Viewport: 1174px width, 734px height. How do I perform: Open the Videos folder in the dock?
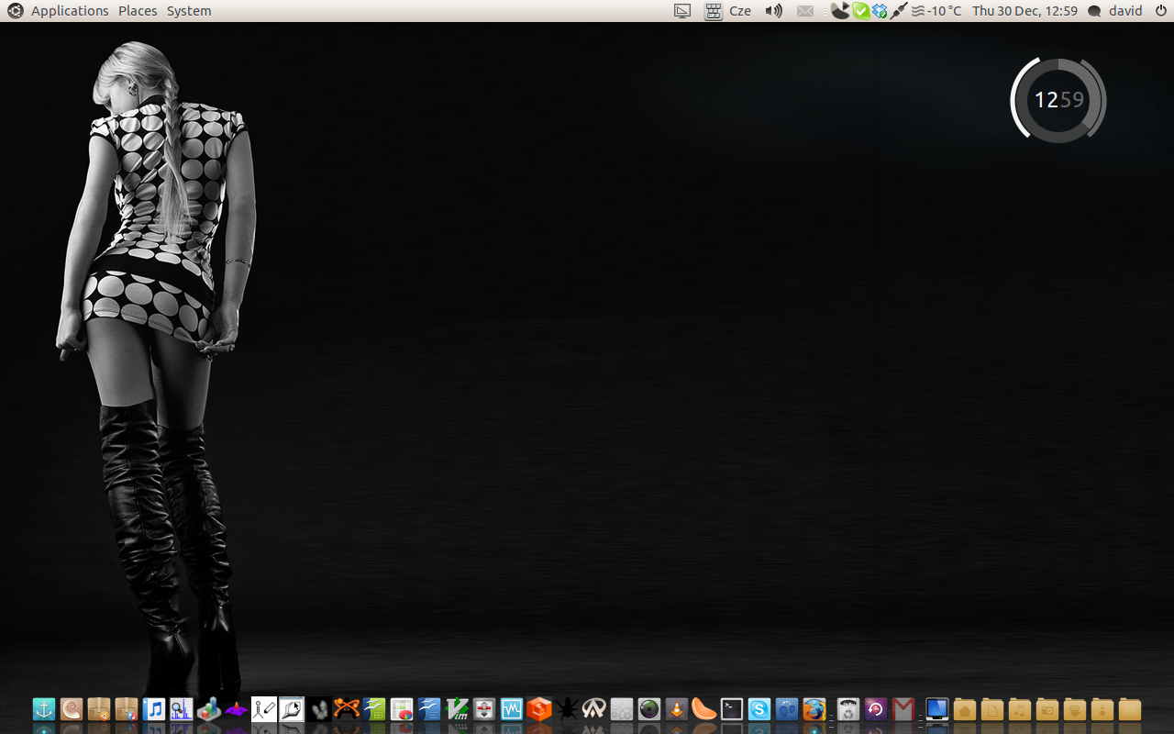click(x=1075, y=709)
